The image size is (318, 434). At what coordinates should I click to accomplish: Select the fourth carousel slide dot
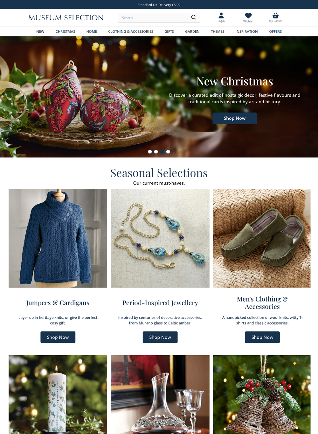pos(168,152)
